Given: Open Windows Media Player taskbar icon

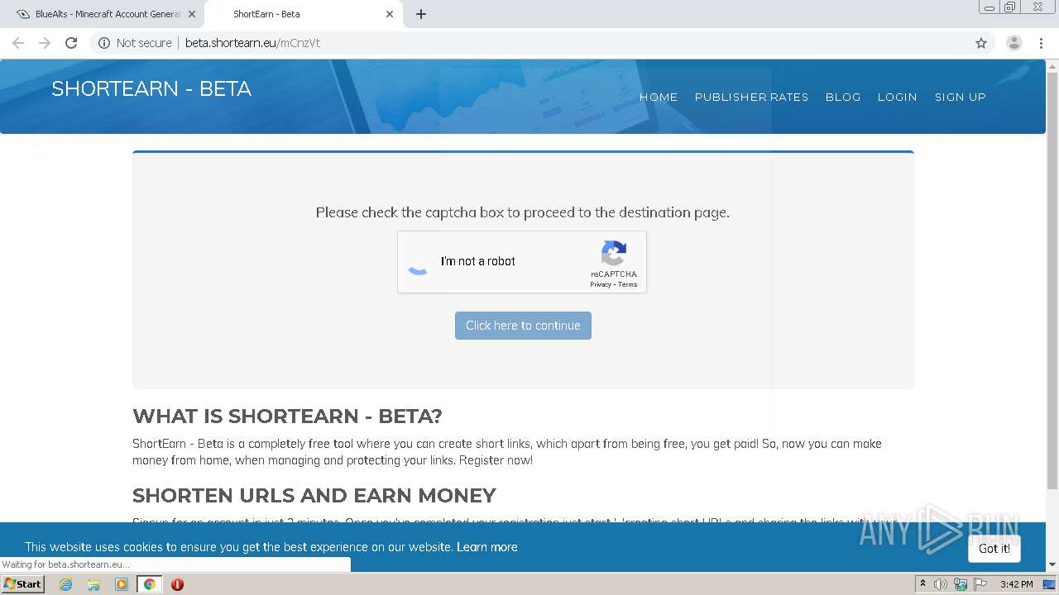Looking at the screenshot, I should point(122,584).
